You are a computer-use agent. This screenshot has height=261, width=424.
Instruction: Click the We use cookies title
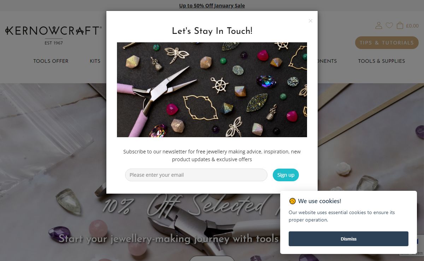[319, 201]
